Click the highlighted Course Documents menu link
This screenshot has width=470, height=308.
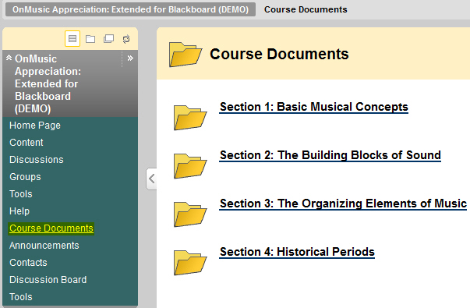51,228
